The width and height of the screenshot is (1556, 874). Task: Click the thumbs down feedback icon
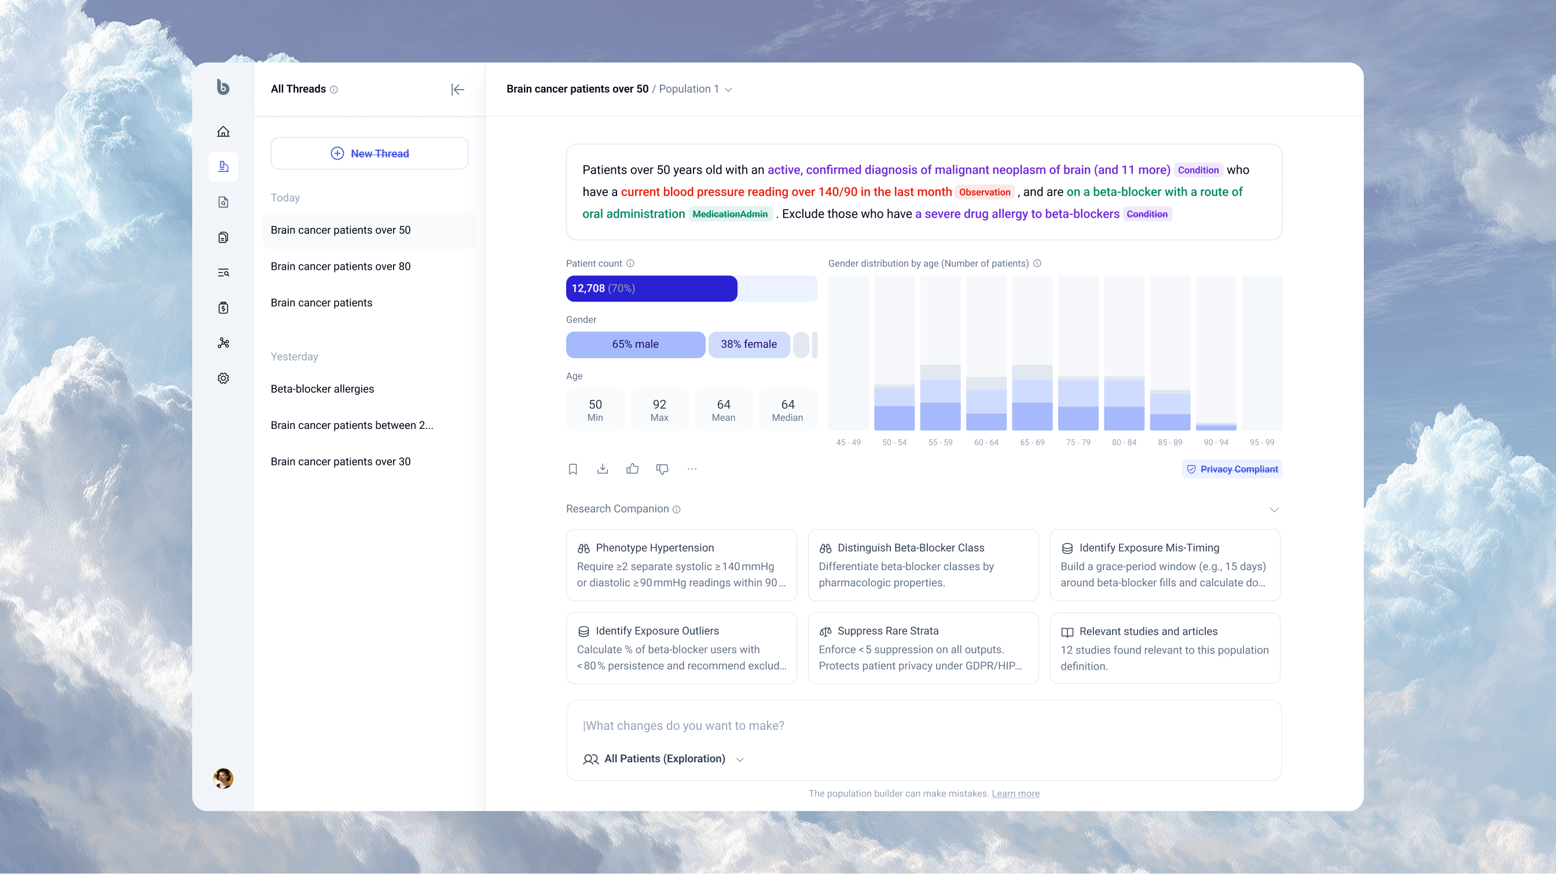662,469
